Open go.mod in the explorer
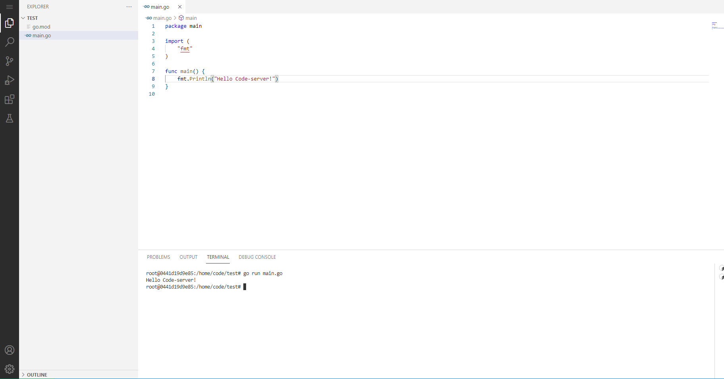Screen dimensions: 724x379 (79, 27)
